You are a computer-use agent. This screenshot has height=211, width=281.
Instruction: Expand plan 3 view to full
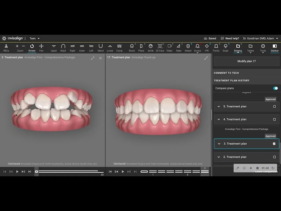click(x=93, y=58)
